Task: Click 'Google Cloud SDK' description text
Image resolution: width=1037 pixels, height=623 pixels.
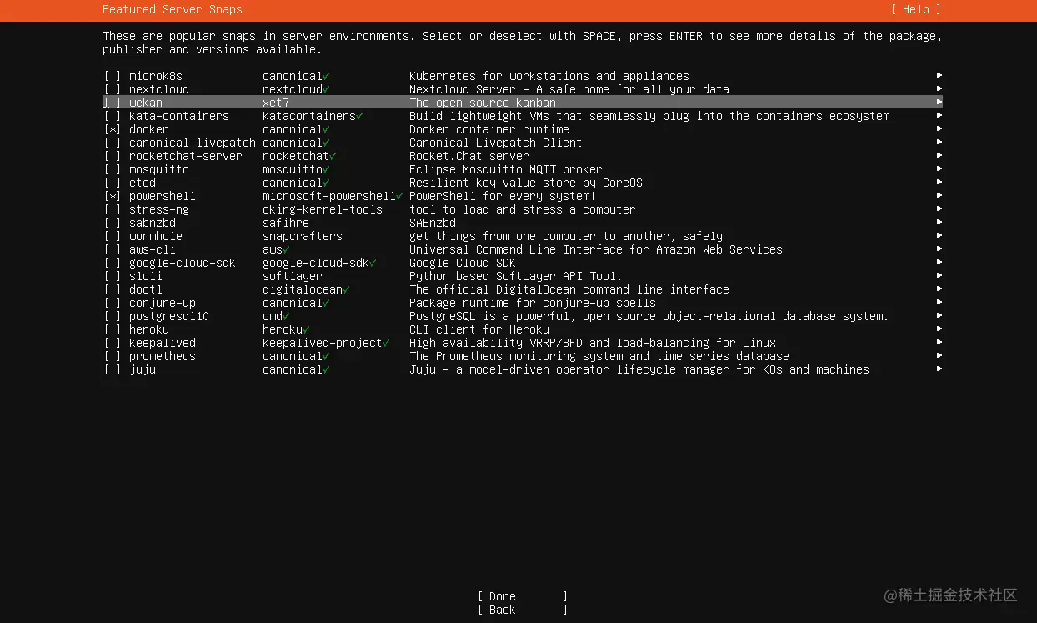Action: tap(463, 263)
